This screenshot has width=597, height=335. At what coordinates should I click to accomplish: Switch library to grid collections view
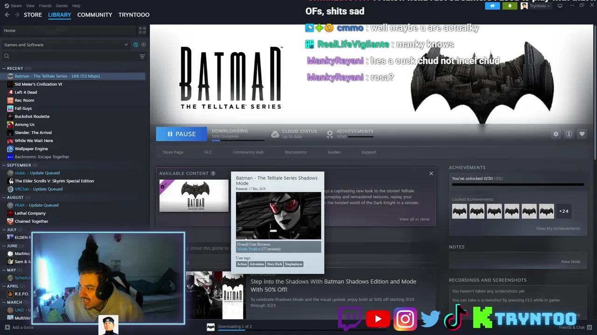[142, 30]
